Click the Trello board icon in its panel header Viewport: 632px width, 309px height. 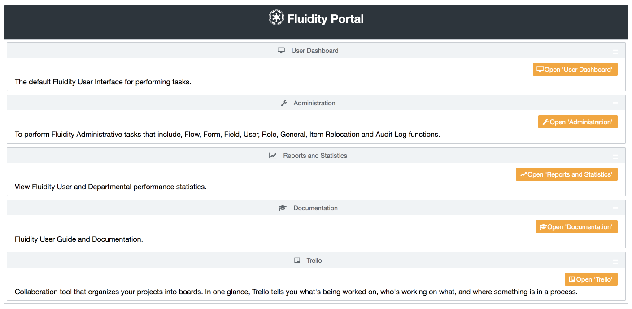click(x=297, y=260)
